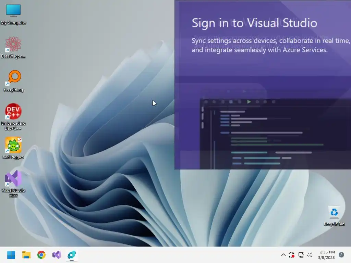Viewport: 351px width, 263px height.
Task: Select the Recycle Bin desktop icon
Action: 334,216
